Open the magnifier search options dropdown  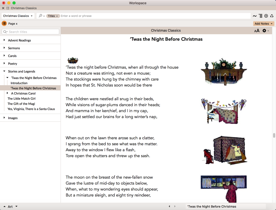click(42, 16)
